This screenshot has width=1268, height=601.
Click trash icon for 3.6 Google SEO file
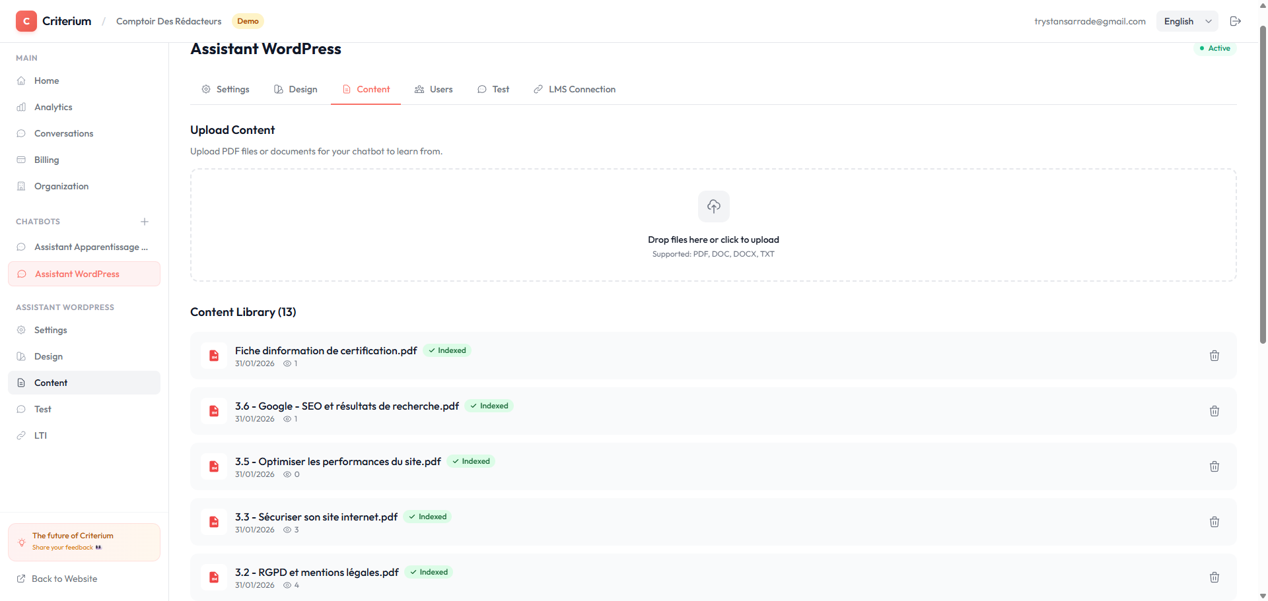[1214, 411]
